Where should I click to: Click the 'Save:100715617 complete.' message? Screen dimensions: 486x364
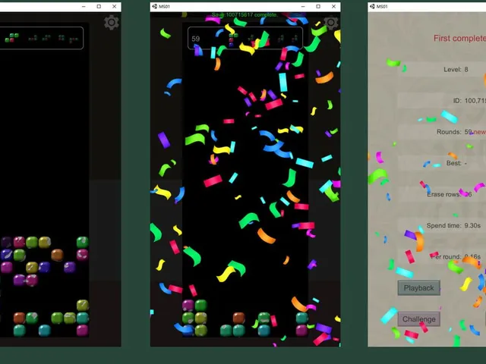coord(245,14)
